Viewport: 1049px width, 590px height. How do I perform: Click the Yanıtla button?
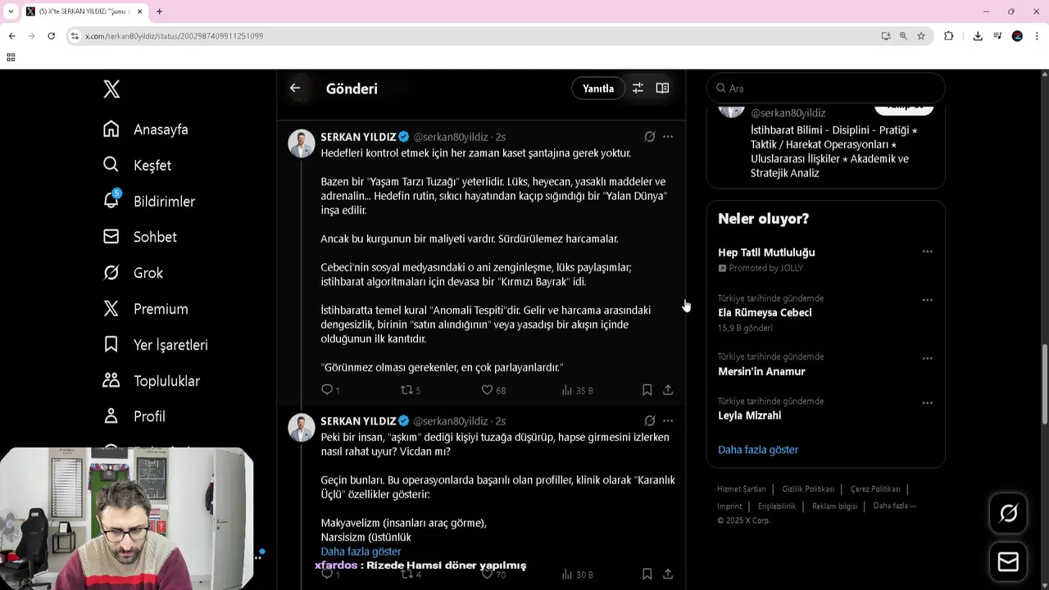point(598,88)
